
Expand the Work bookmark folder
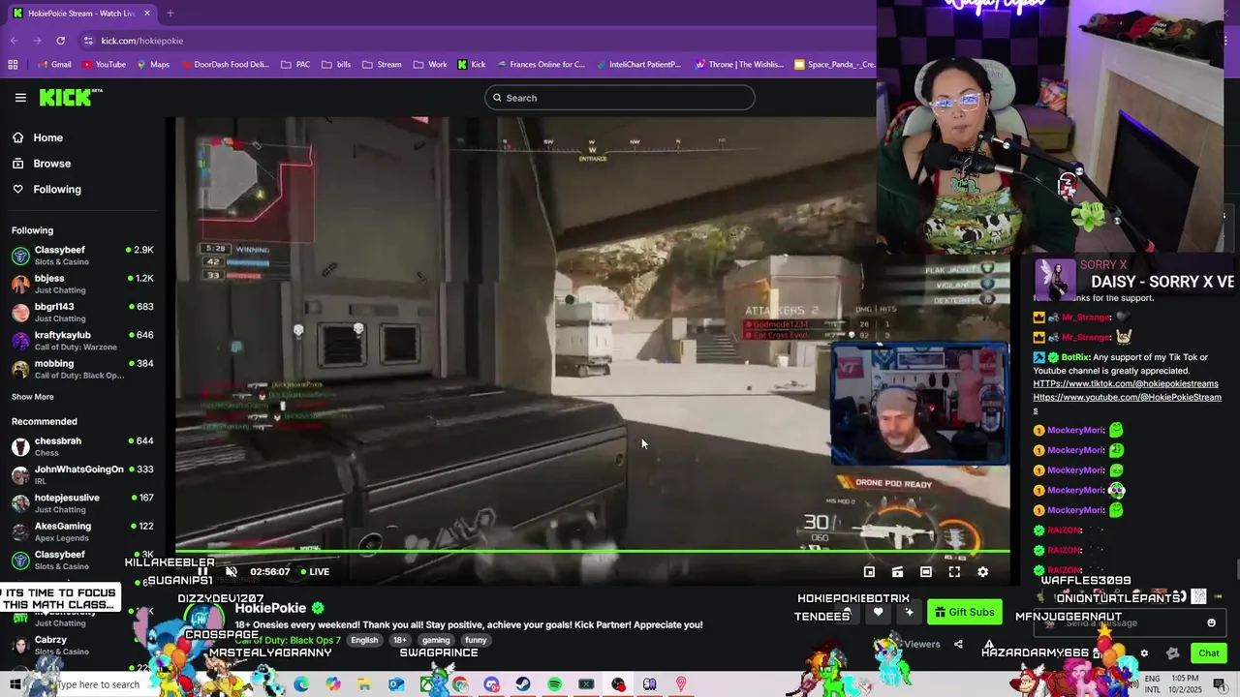(x=430, y=65)
